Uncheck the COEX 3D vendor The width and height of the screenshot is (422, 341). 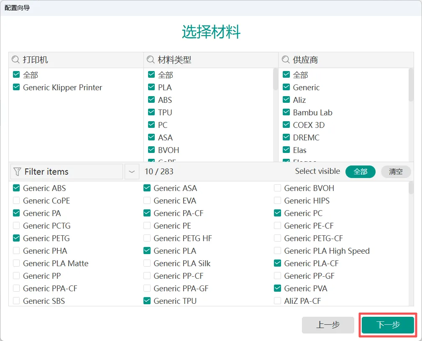click(x=286, y=125)
